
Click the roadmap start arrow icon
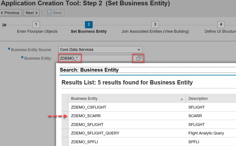tap(4, 25)
